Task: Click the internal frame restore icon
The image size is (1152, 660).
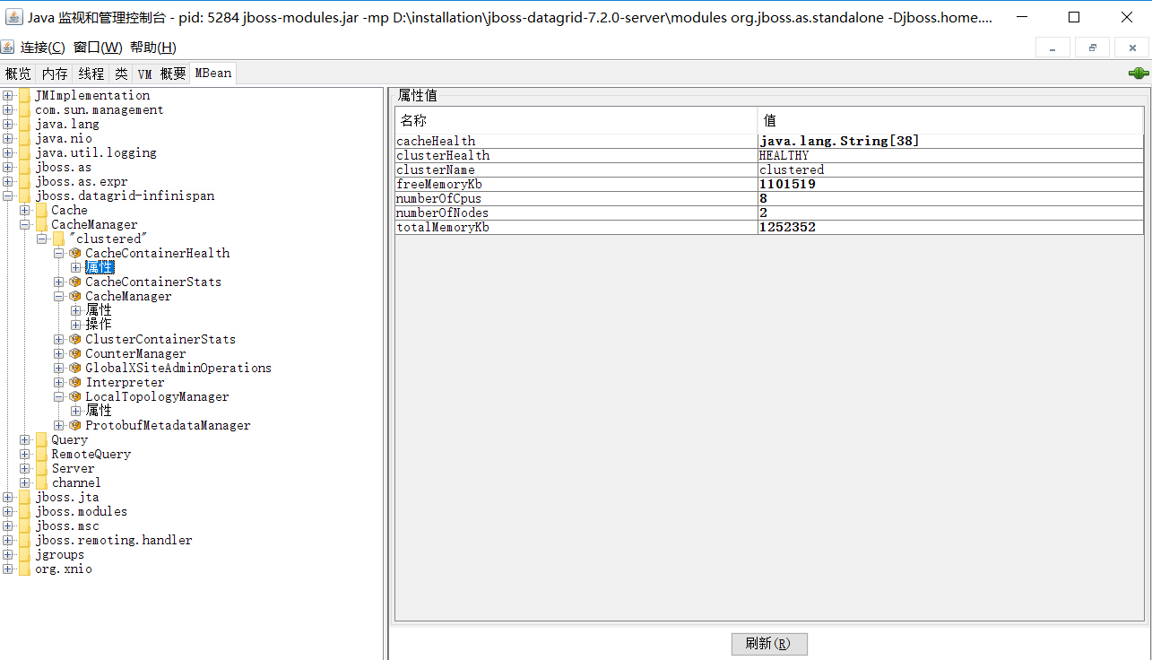Action: click(x=1092, y=48)
